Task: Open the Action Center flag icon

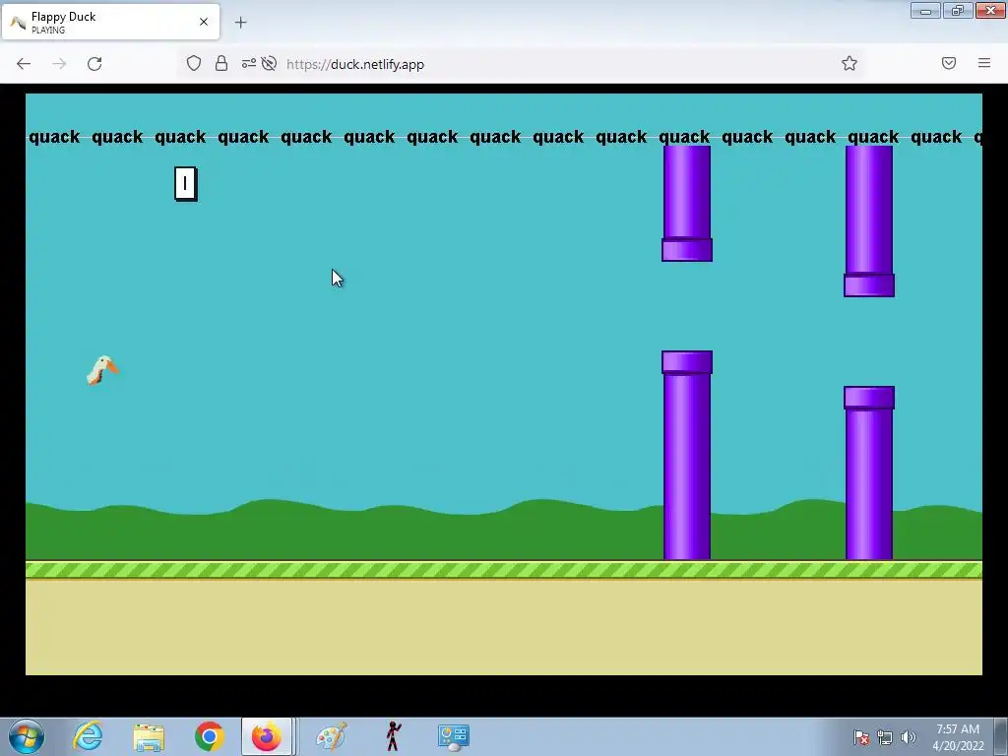Action: (x=861, y=737)
